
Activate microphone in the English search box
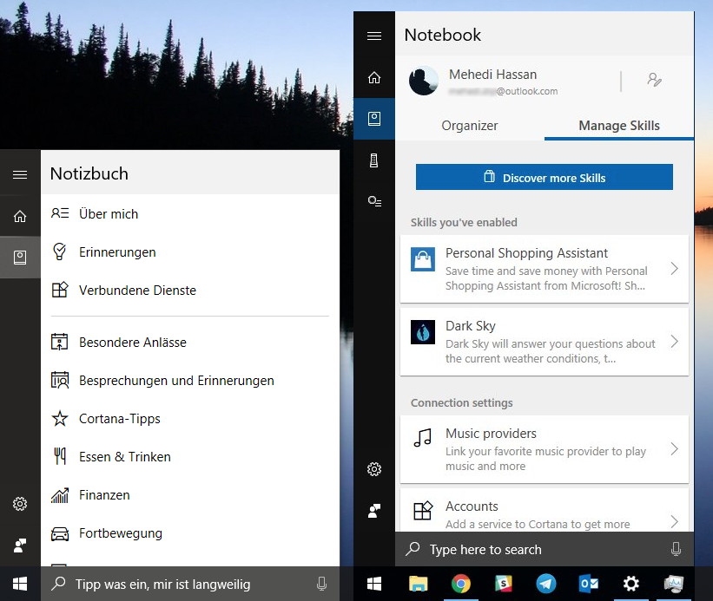[x=676, y=549]
